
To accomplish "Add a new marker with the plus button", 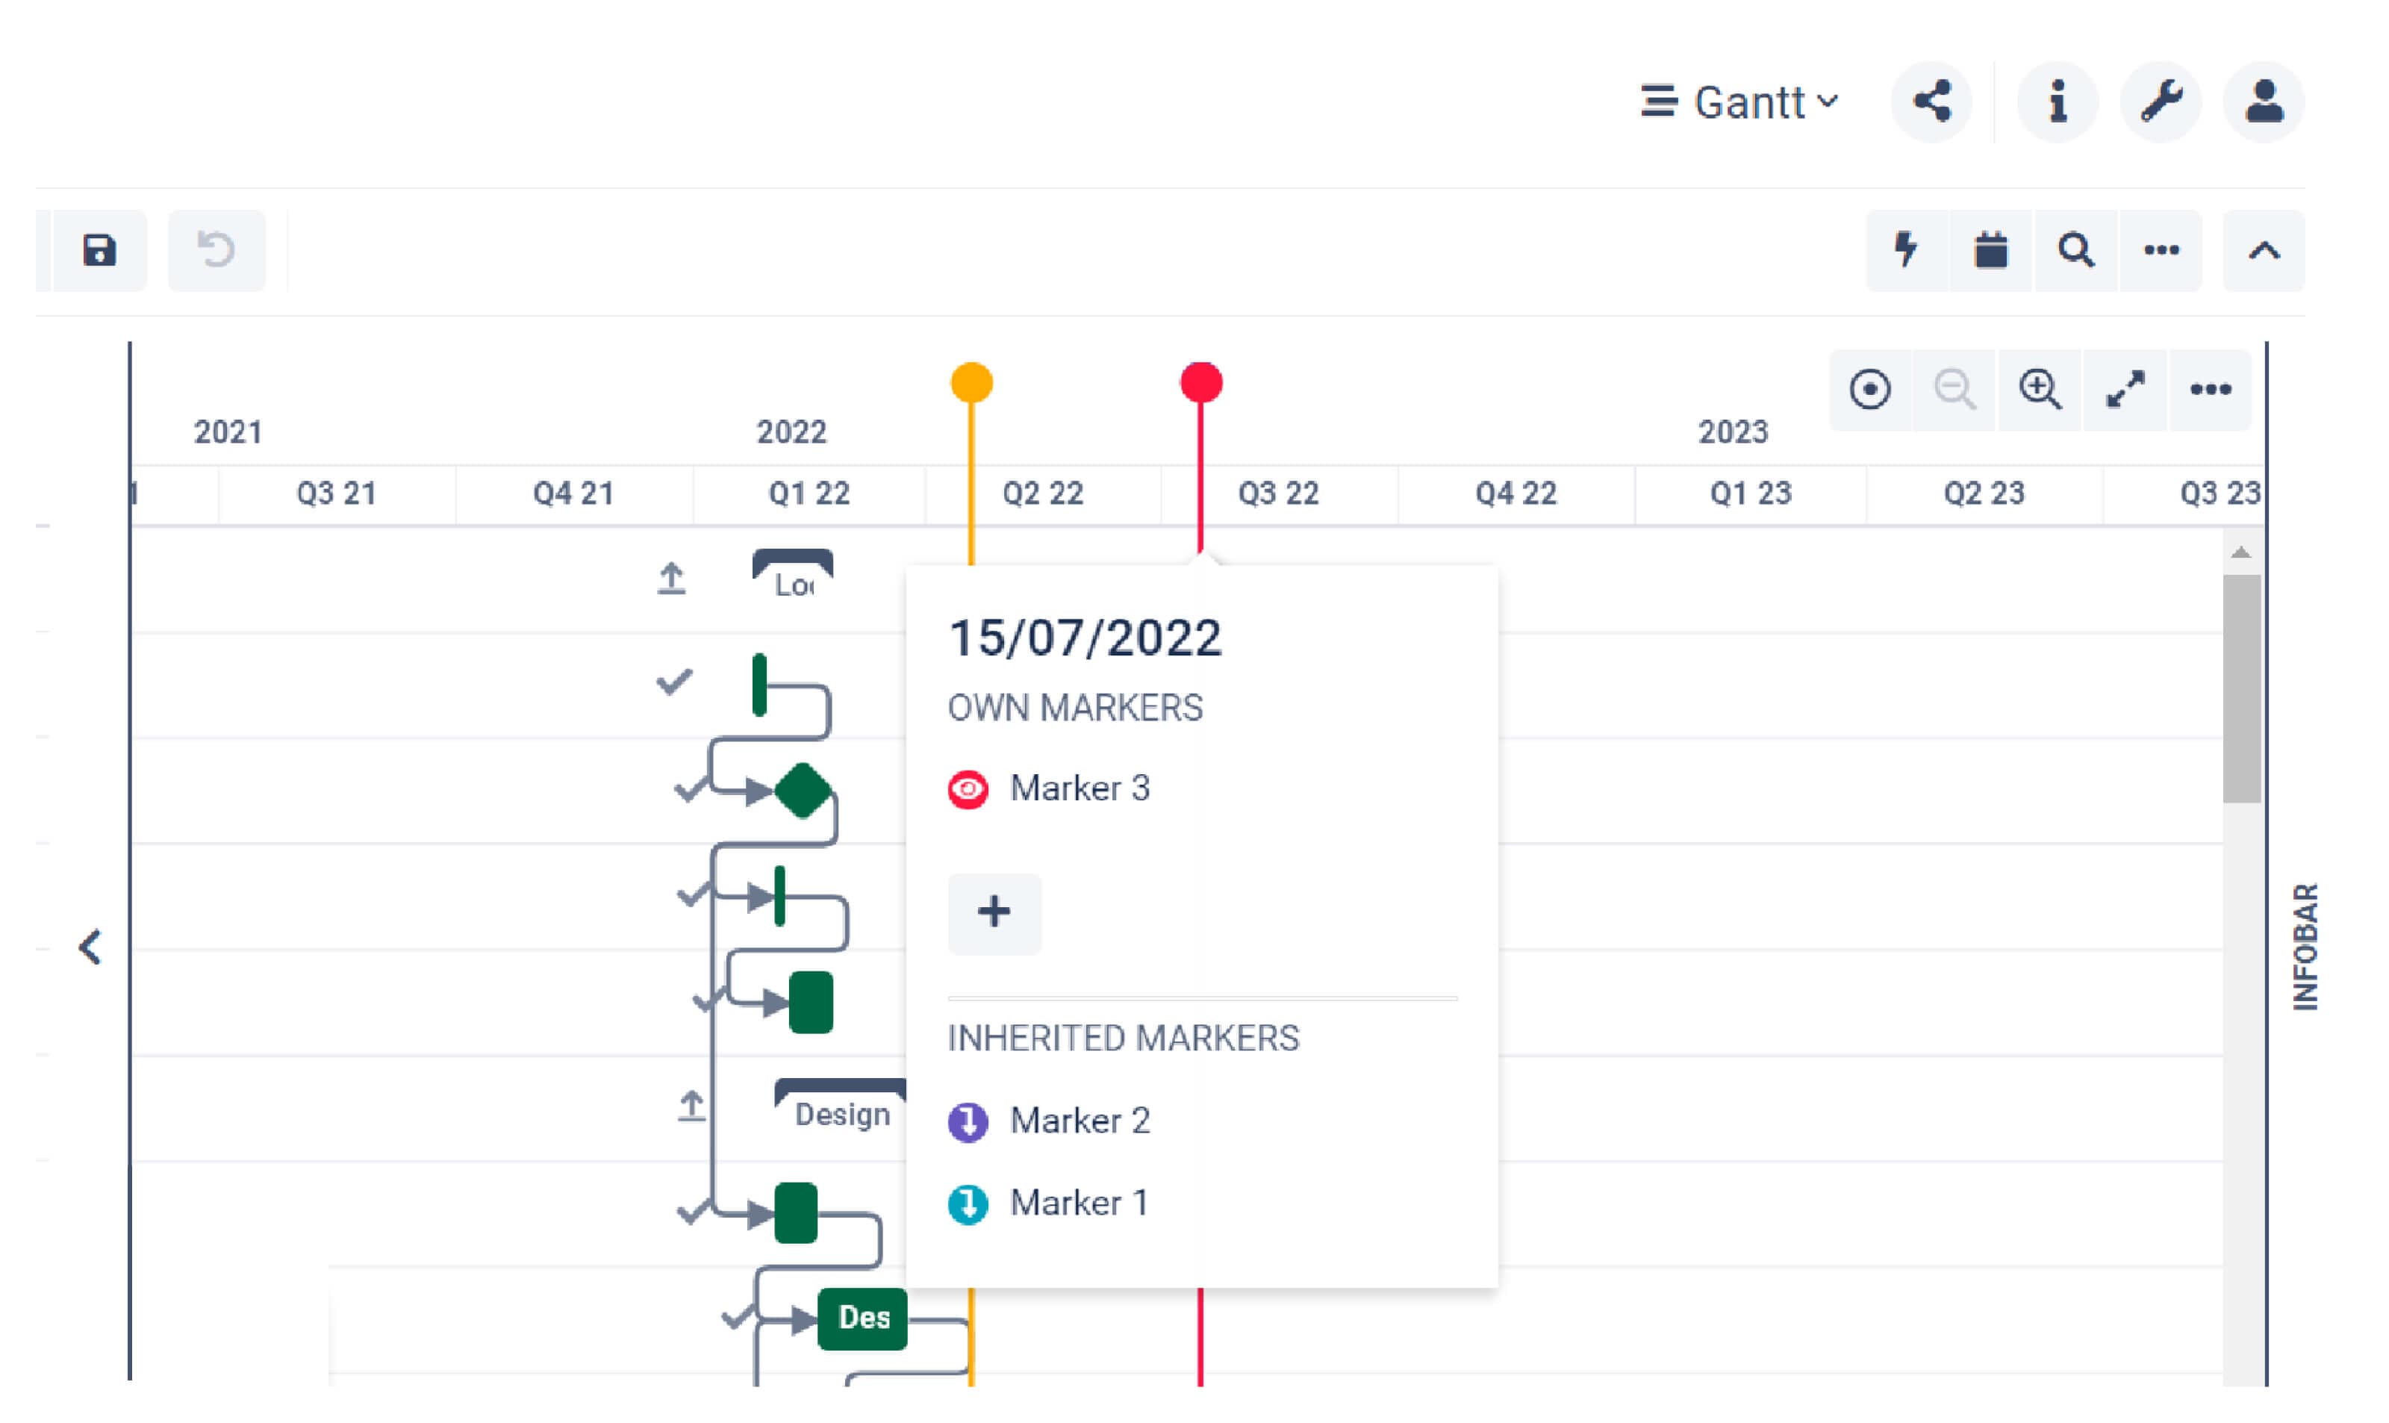I will pos(995,913).
